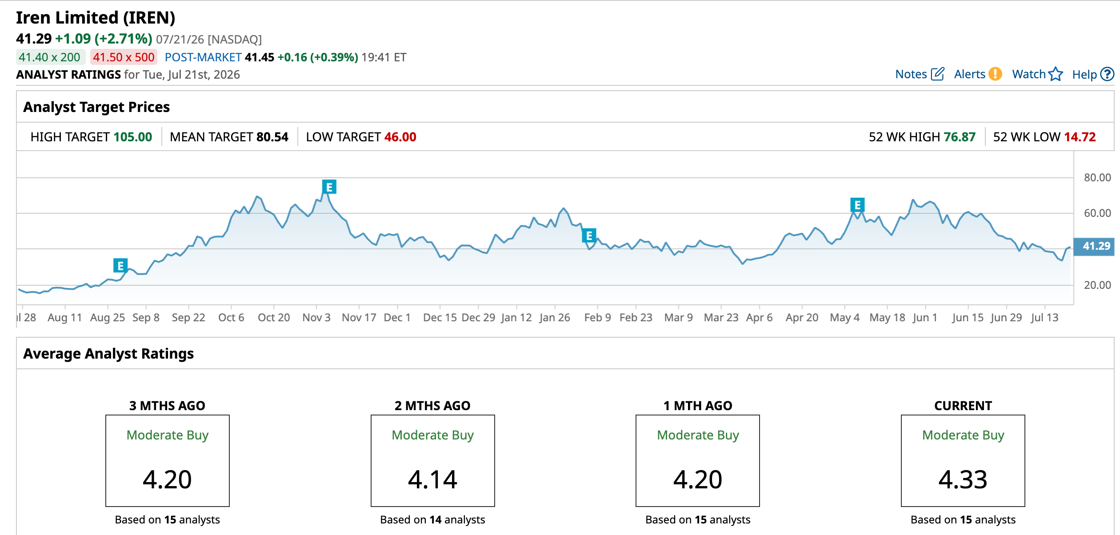Click the orange Alerts exclamation icon
The width and height of the screenshot is (1120, 535).
point(995,74)
